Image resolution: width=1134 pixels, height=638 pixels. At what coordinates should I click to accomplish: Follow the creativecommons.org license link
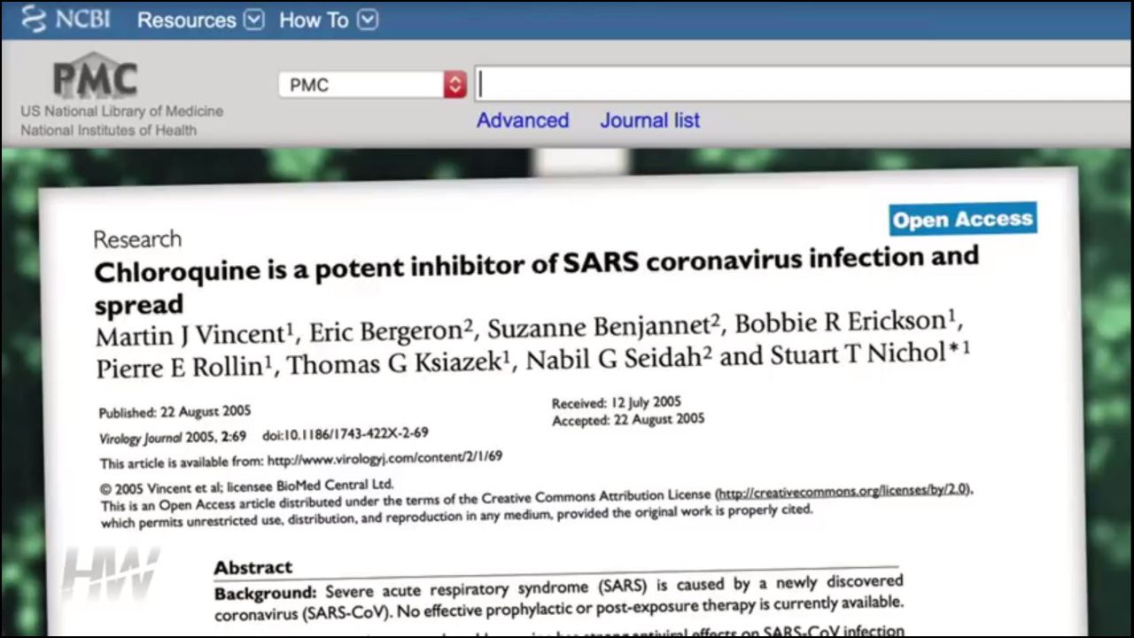[843, 492]
